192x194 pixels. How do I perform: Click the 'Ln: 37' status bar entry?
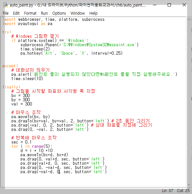click(168, 191)
